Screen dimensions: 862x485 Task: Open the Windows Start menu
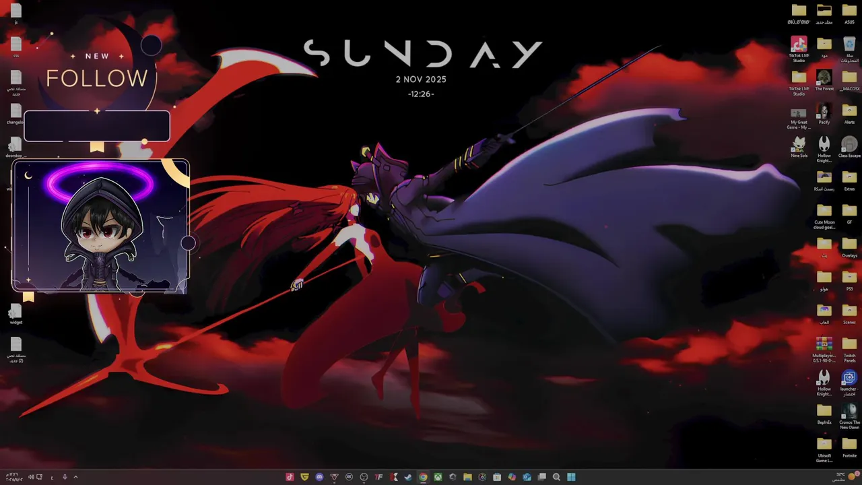click(571, 477)
